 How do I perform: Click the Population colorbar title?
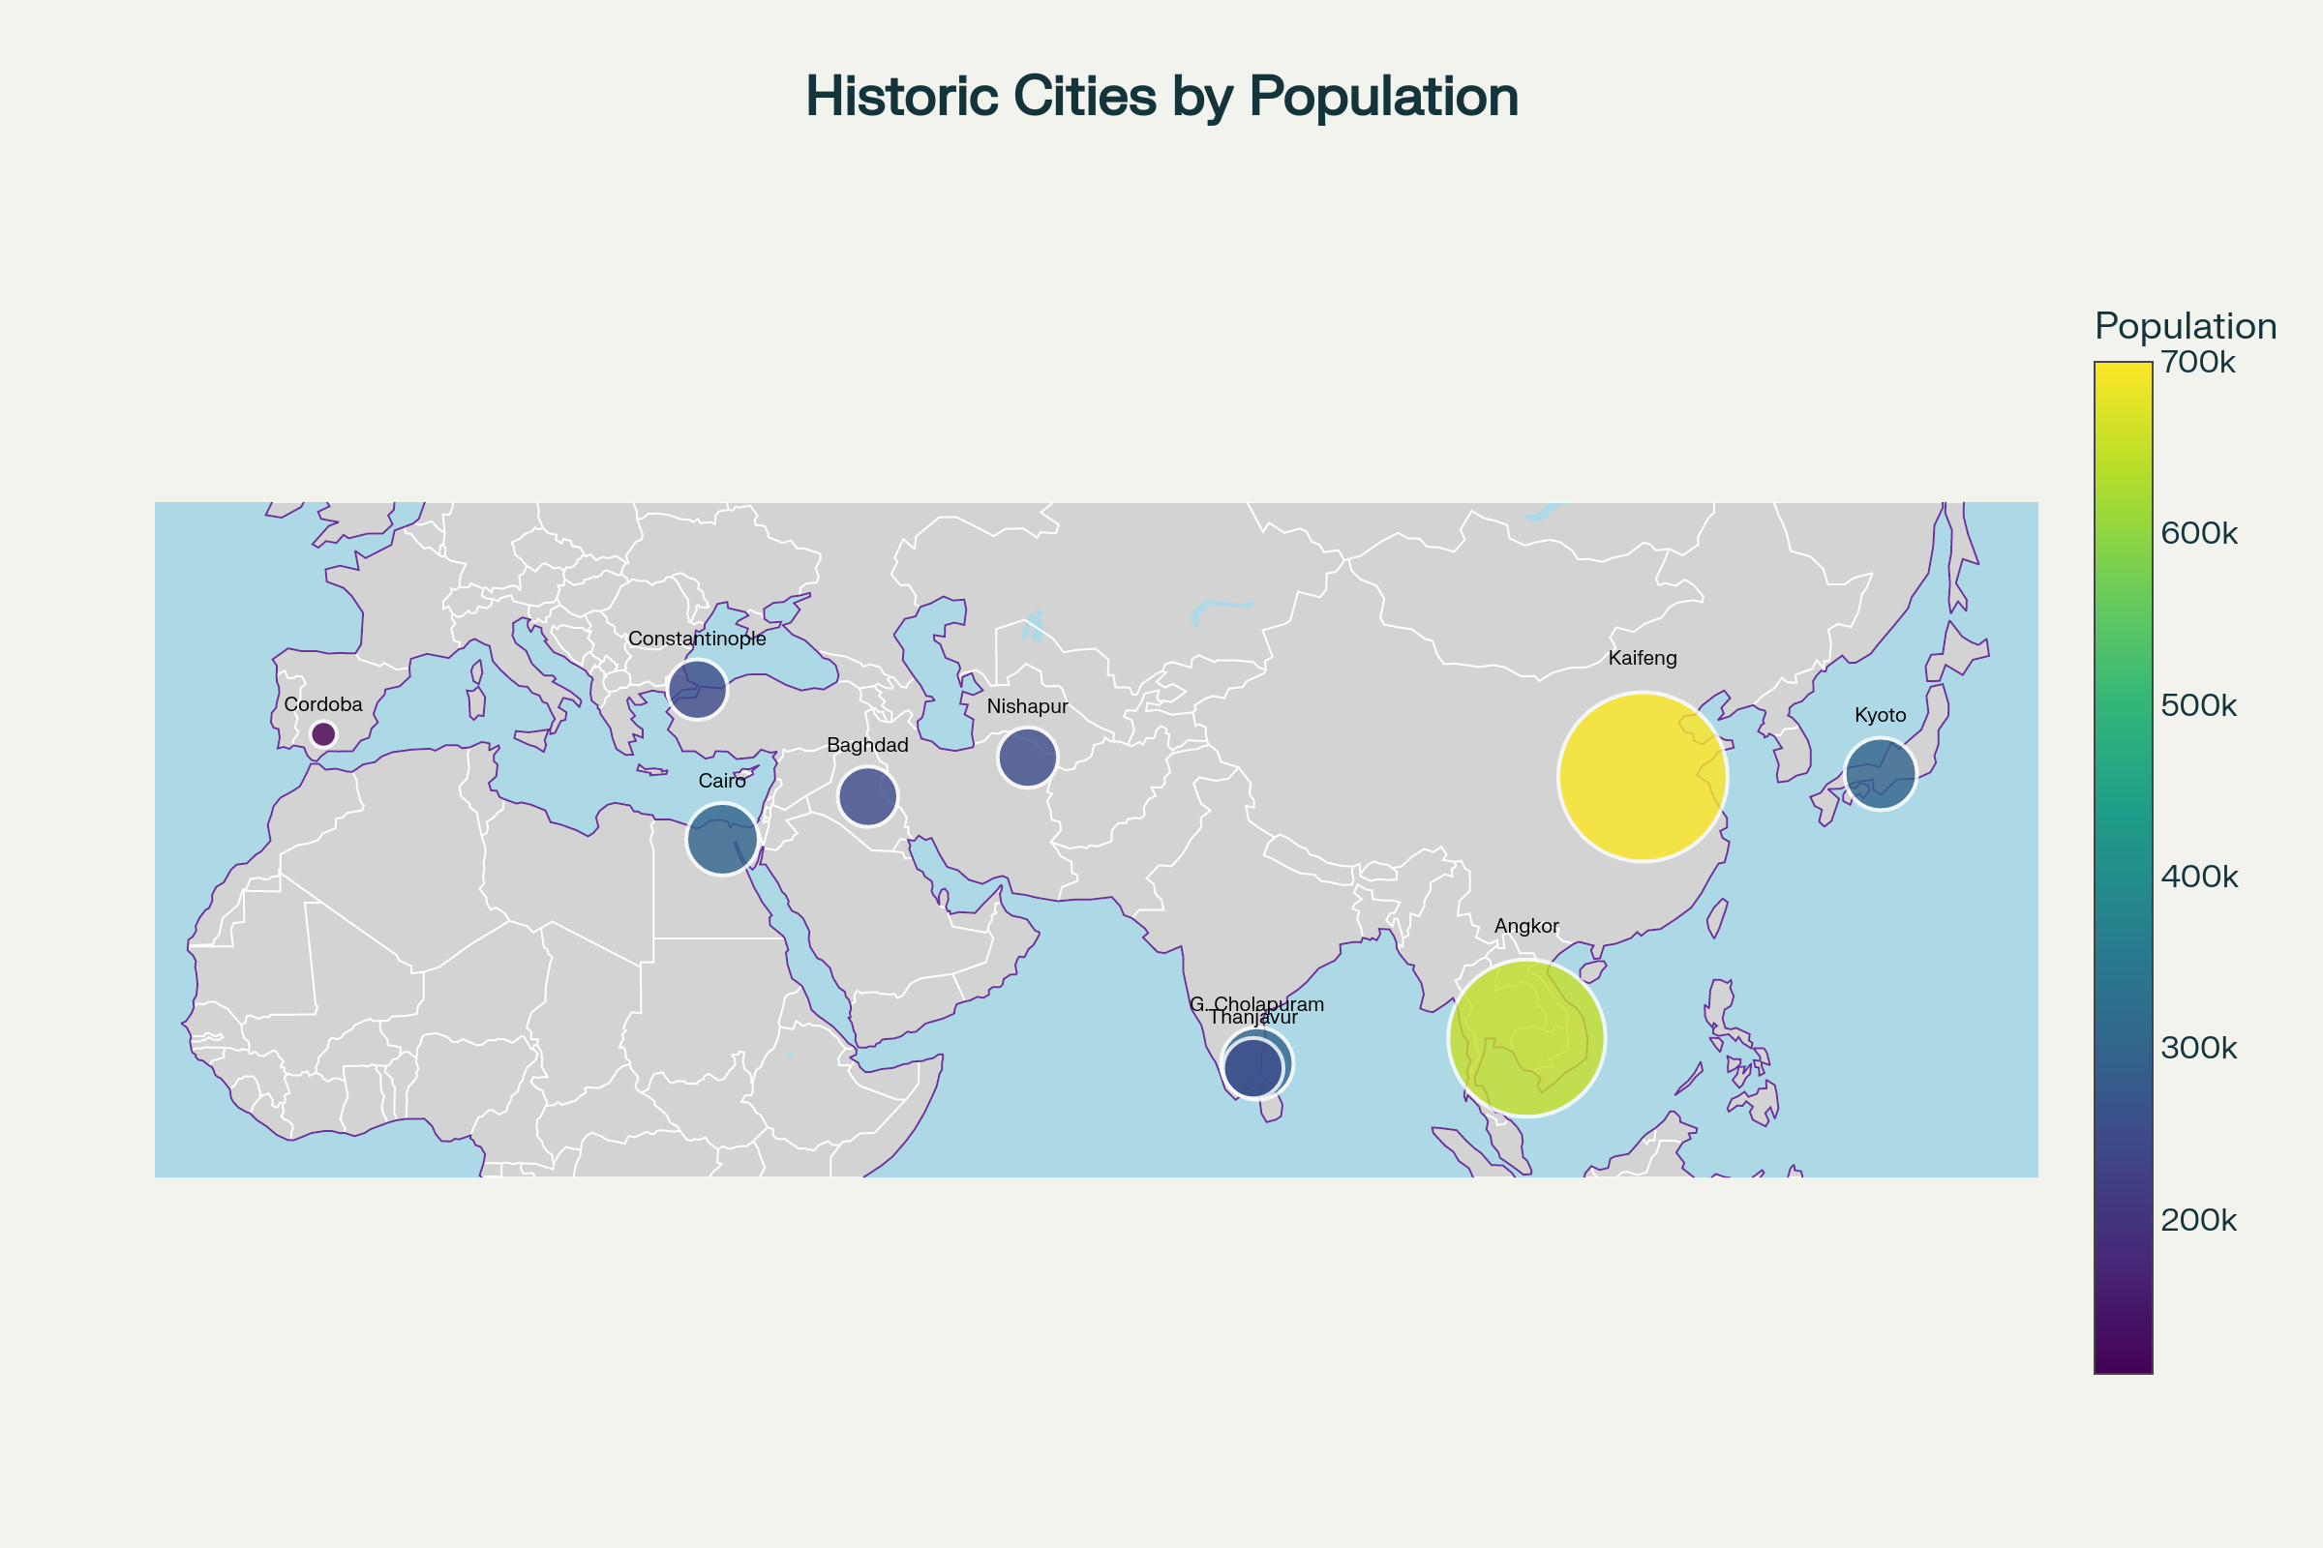click(2185, 326)
